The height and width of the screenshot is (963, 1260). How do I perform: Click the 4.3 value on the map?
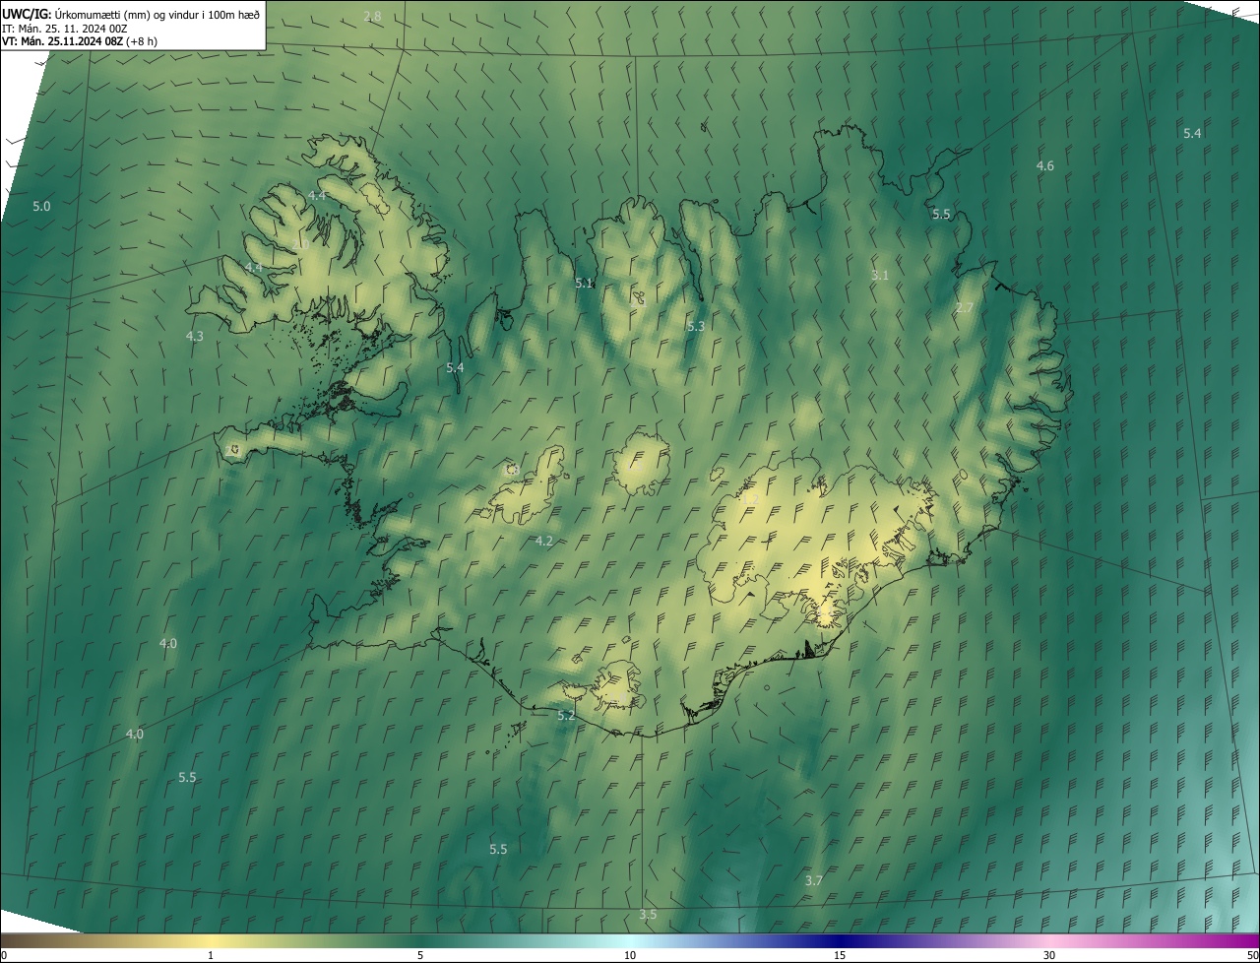195,337
